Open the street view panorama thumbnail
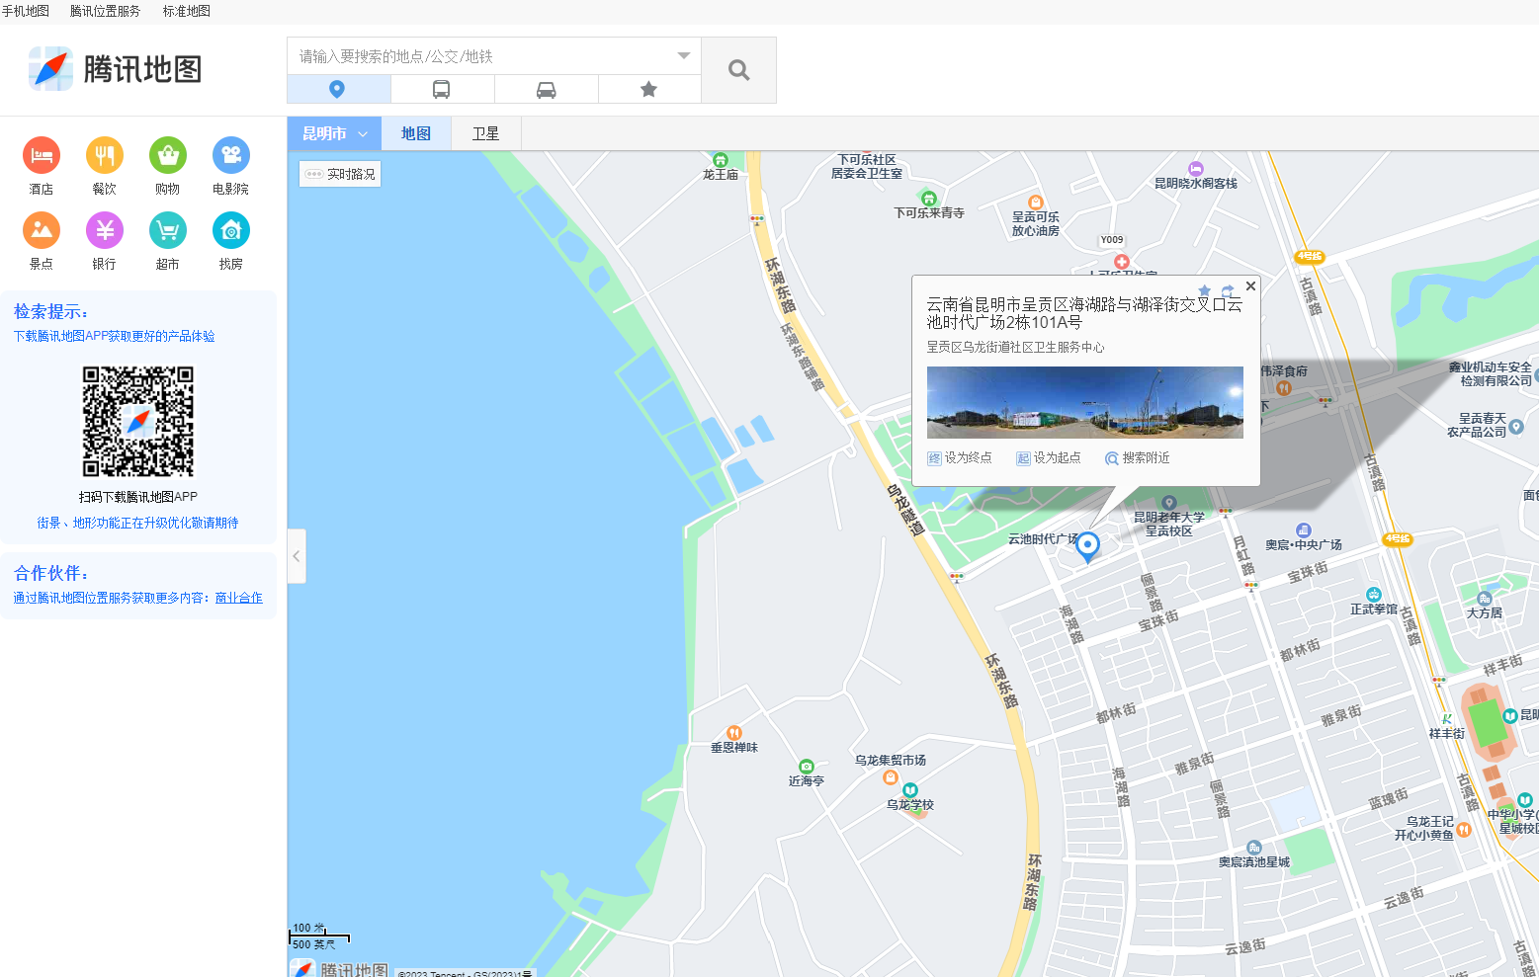This screenshot has width=1539, height=977. 1085,403
